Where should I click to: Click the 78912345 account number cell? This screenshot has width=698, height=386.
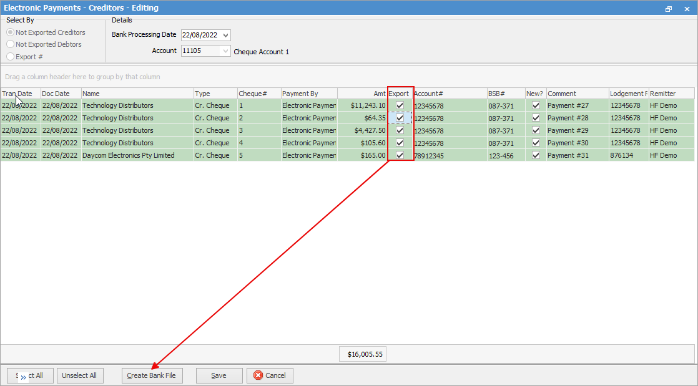point(450,155)
